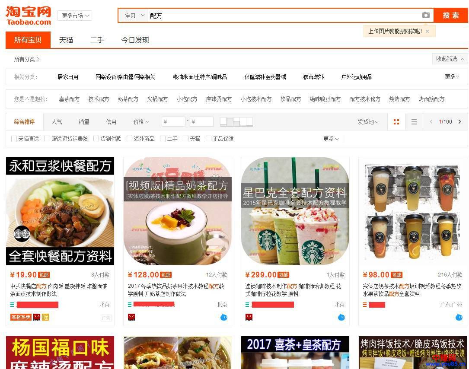Switch to list view layout icon
The image size is (469, 369).
click(414, 122)
